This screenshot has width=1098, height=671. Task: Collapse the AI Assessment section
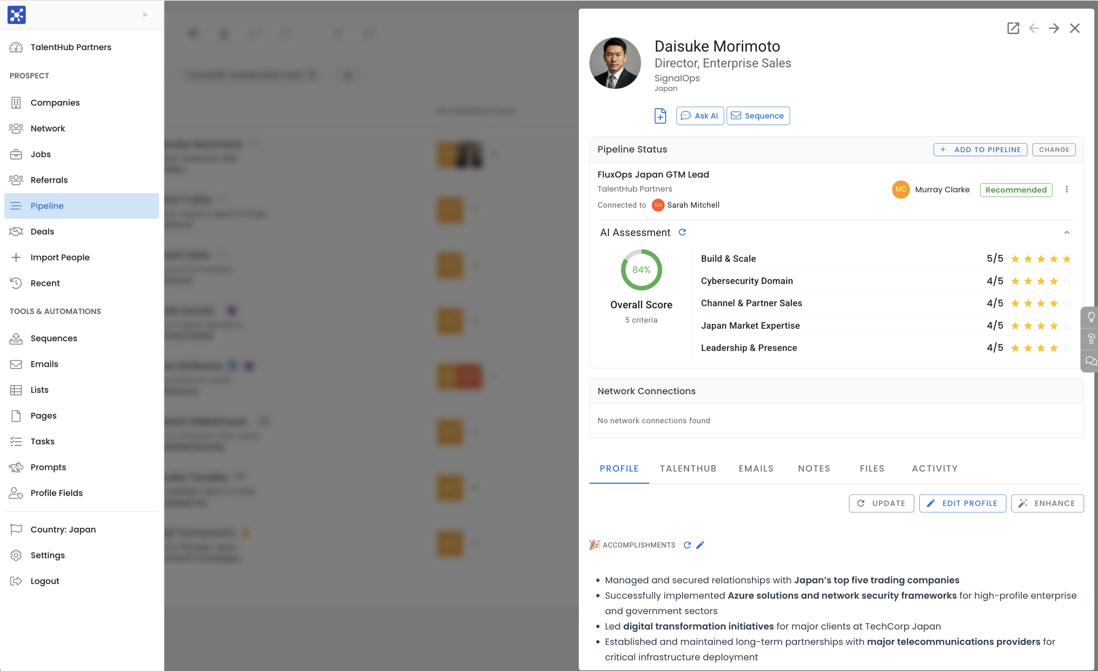click(1066, 233)
